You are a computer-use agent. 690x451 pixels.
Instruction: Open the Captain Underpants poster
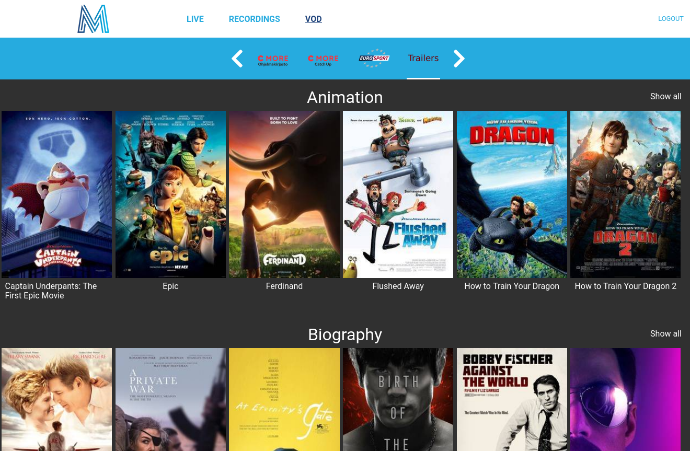click(56, 194)
